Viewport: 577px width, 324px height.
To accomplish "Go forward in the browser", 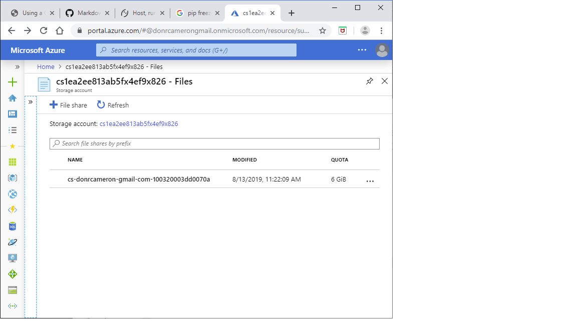I will 28,30.
